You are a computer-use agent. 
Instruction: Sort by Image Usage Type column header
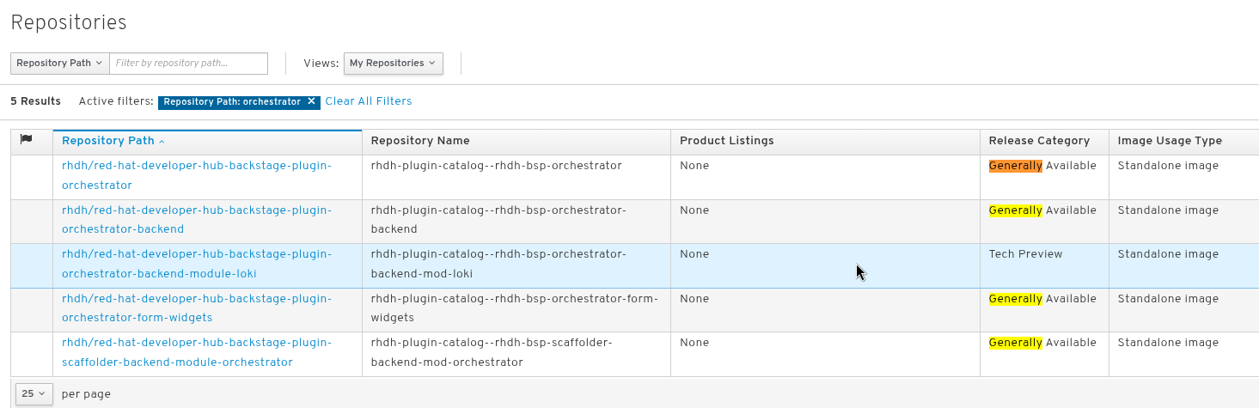point(1169,141)
